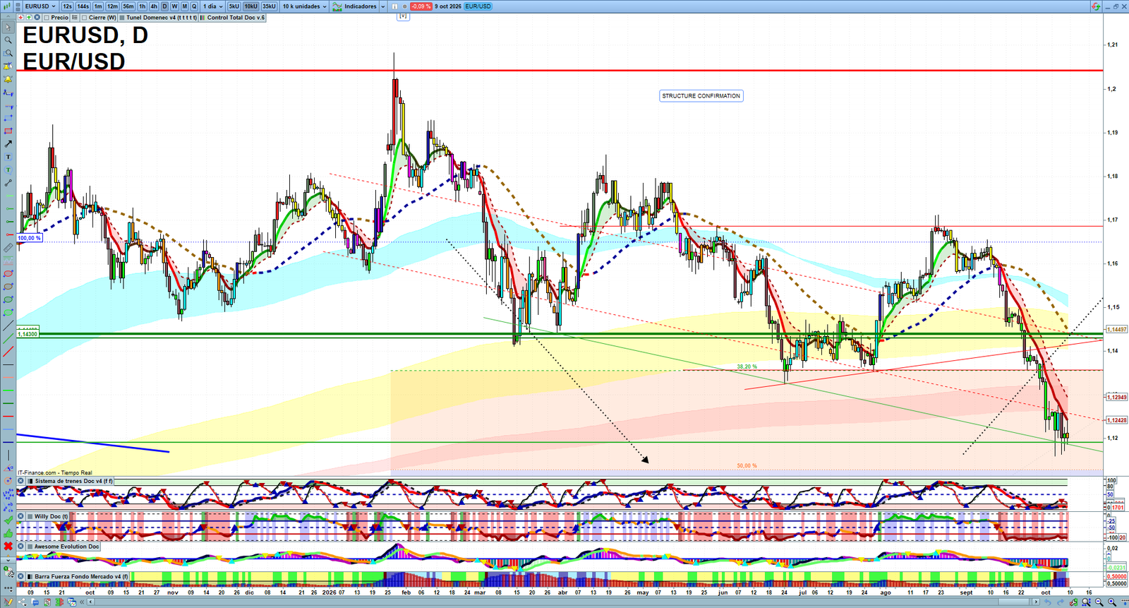1129x608 pixels.
Task: Expand the arrow next to Indicadores
Action: [382, 6]
